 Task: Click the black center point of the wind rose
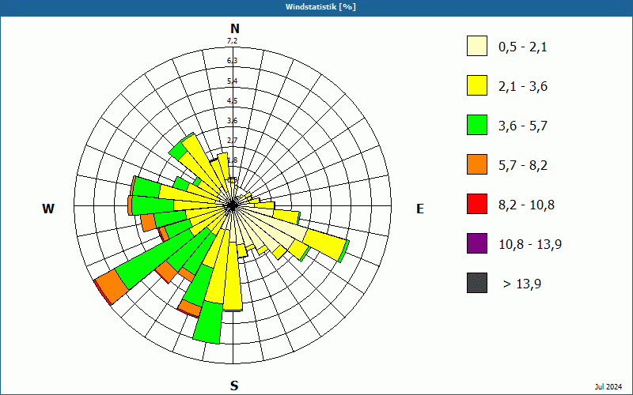(x=232, y=205)
